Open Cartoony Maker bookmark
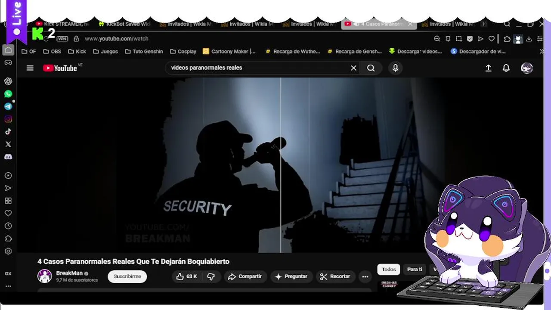 pyautogui.click(x=229, y=51)
